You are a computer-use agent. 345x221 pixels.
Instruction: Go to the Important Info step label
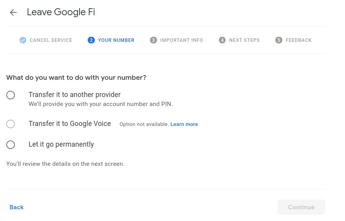182,40
